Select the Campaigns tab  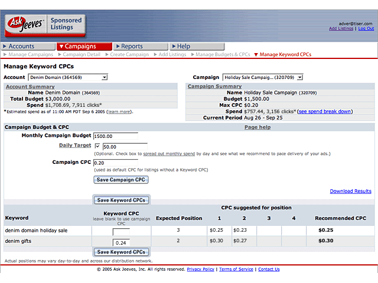(x=84, y=46)
